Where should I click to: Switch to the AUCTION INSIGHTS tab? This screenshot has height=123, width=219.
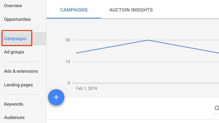coord(131,10)
